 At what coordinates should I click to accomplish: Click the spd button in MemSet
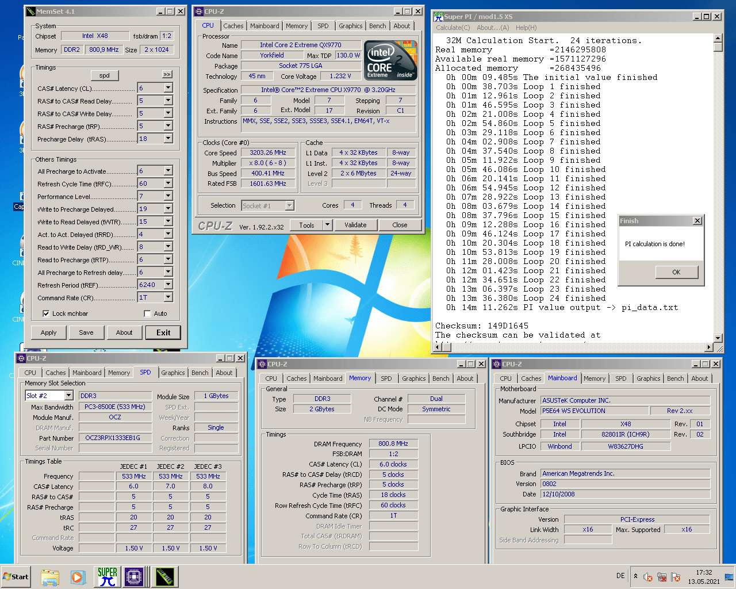(x=105, y=75)
